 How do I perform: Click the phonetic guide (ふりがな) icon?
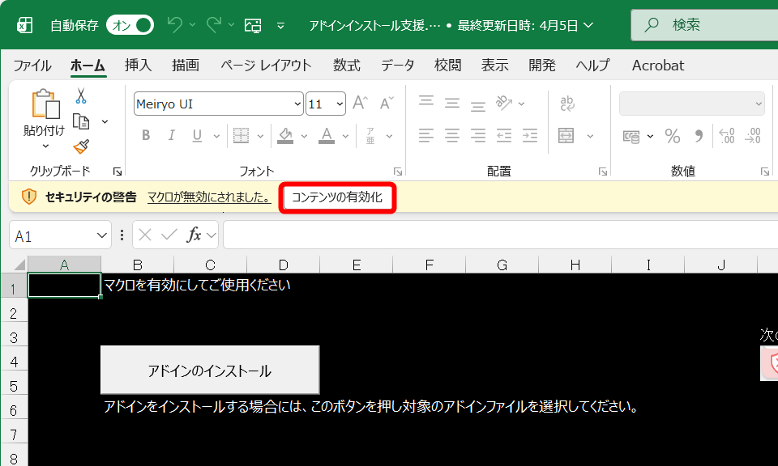pyautogui.click(x=370, y=135)
